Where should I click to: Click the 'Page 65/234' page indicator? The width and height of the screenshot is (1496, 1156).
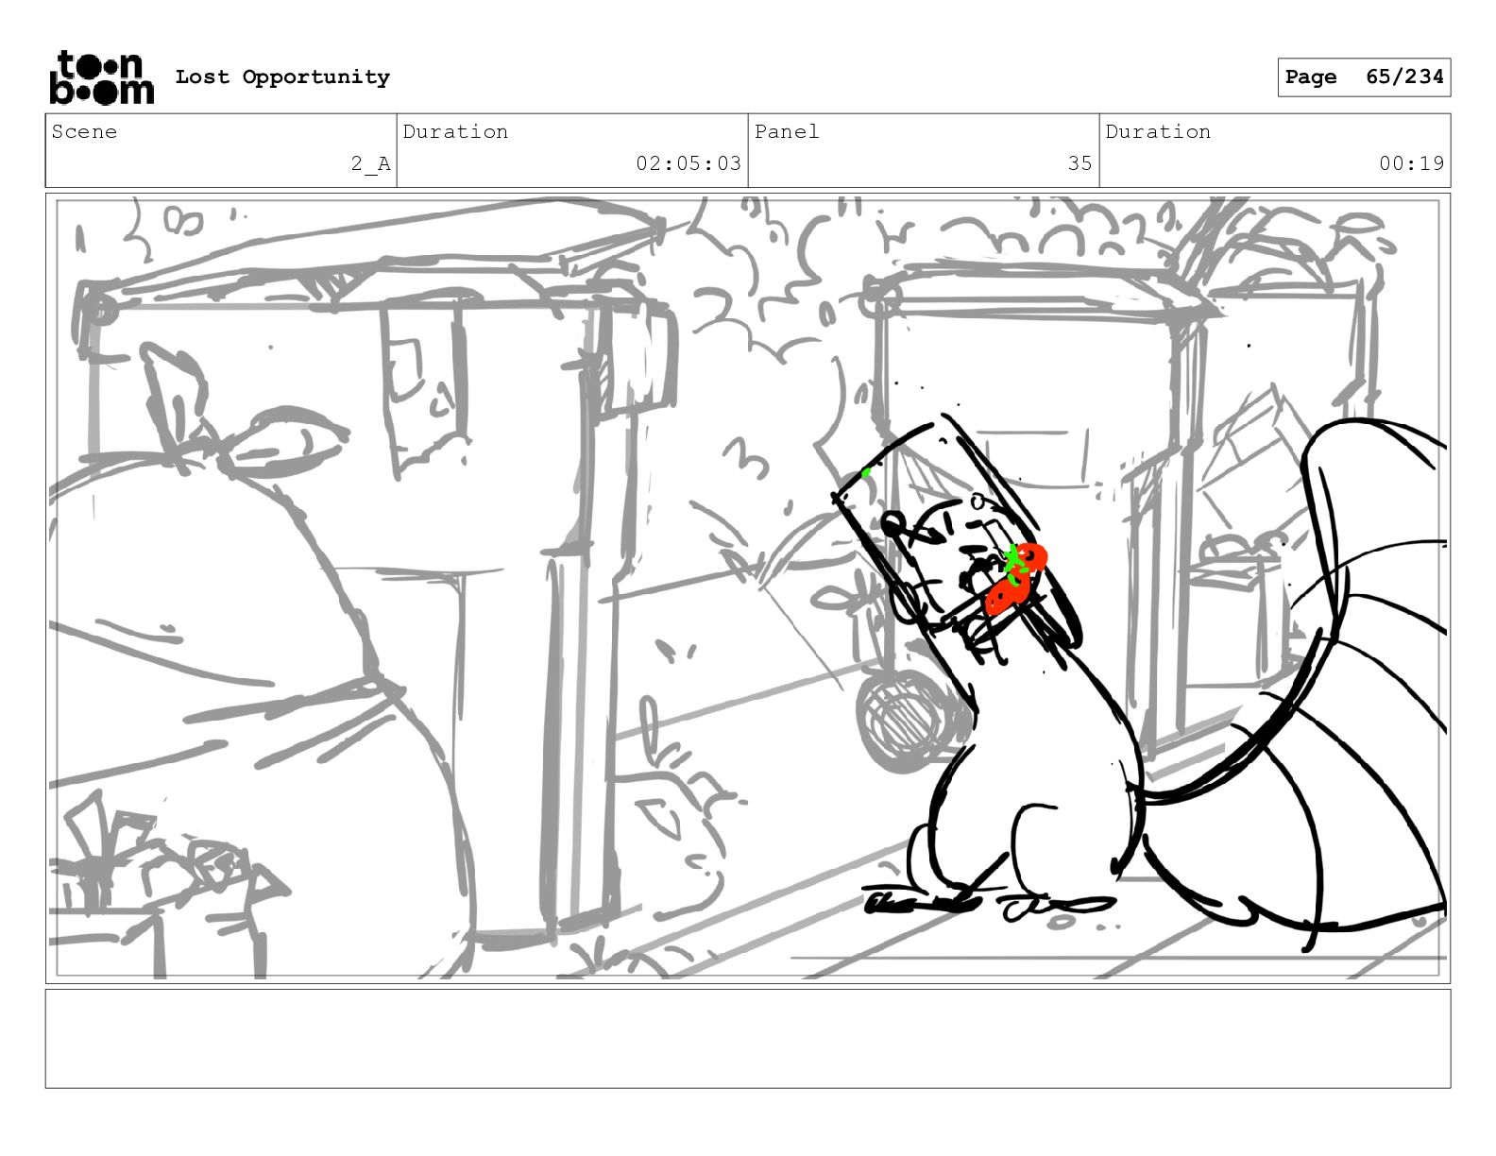tap(1364, 77)
